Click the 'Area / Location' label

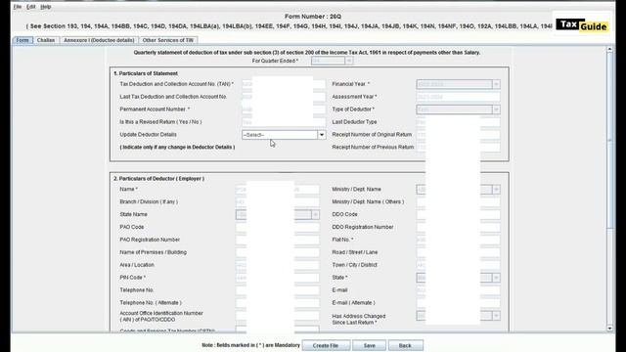[137, 265]
